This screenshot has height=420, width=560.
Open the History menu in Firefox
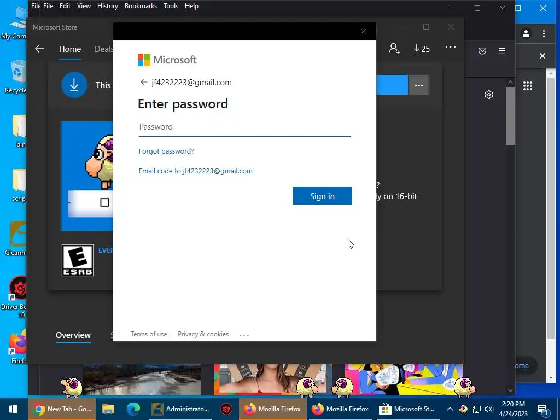(108, 6)
